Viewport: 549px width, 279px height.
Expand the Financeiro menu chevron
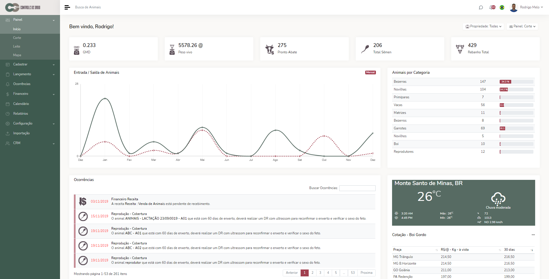[54, 94]
